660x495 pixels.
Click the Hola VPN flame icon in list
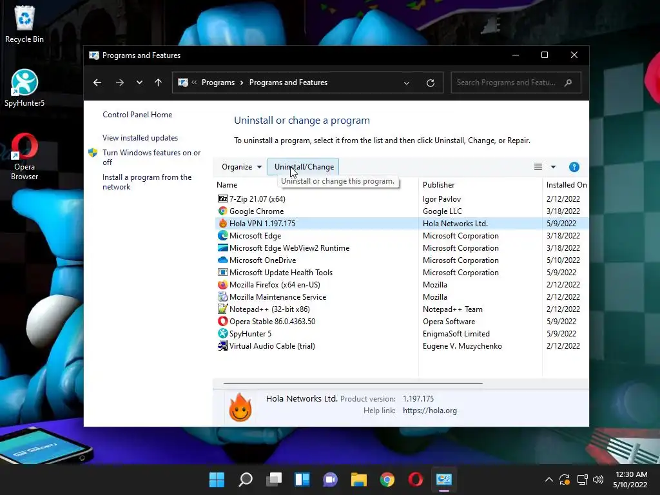point(222,223)
